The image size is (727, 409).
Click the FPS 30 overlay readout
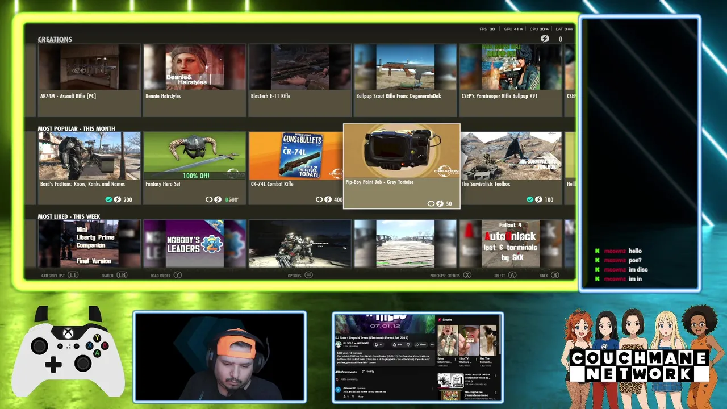coord(487,29)
